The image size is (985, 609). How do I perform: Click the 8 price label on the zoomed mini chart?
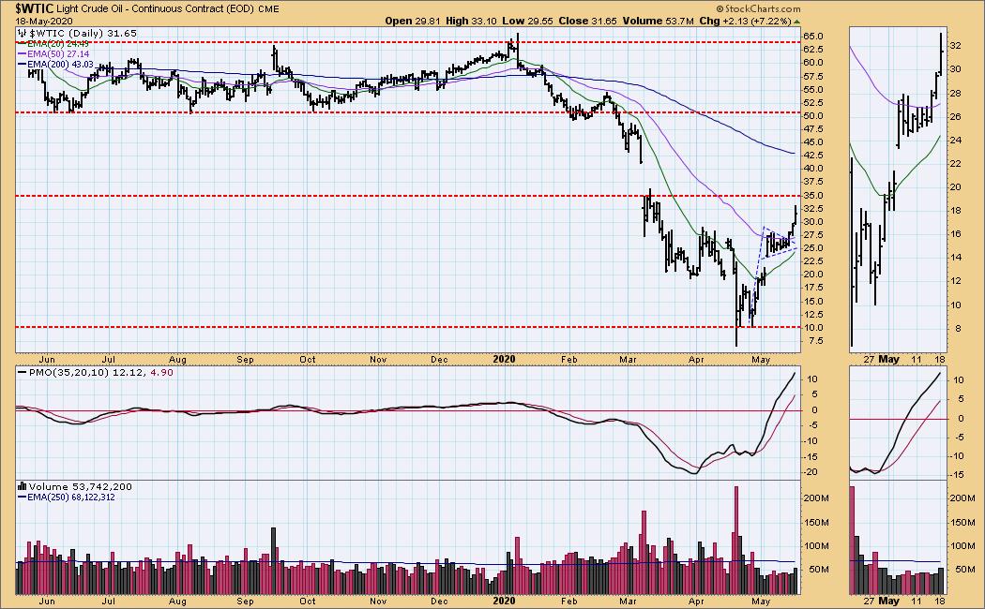(x=958, y=329)
